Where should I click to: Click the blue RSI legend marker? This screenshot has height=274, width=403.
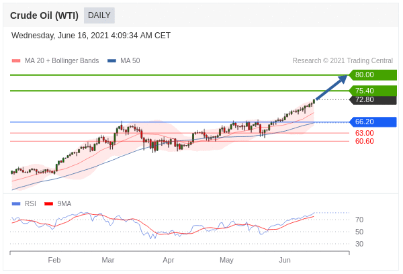[16, 203]
